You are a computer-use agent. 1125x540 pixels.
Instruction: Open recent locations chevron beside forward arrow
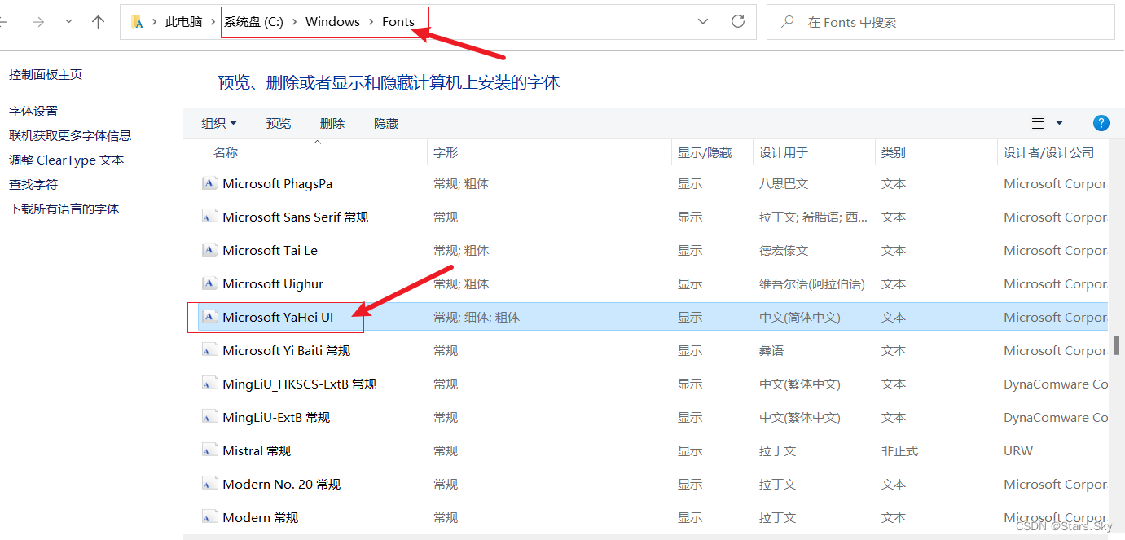pyautogui.click(x=68, y=22)
